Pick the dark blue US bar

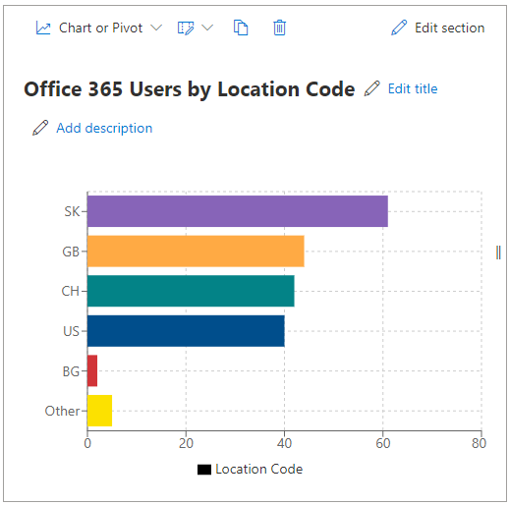click(x=186, y=331)
